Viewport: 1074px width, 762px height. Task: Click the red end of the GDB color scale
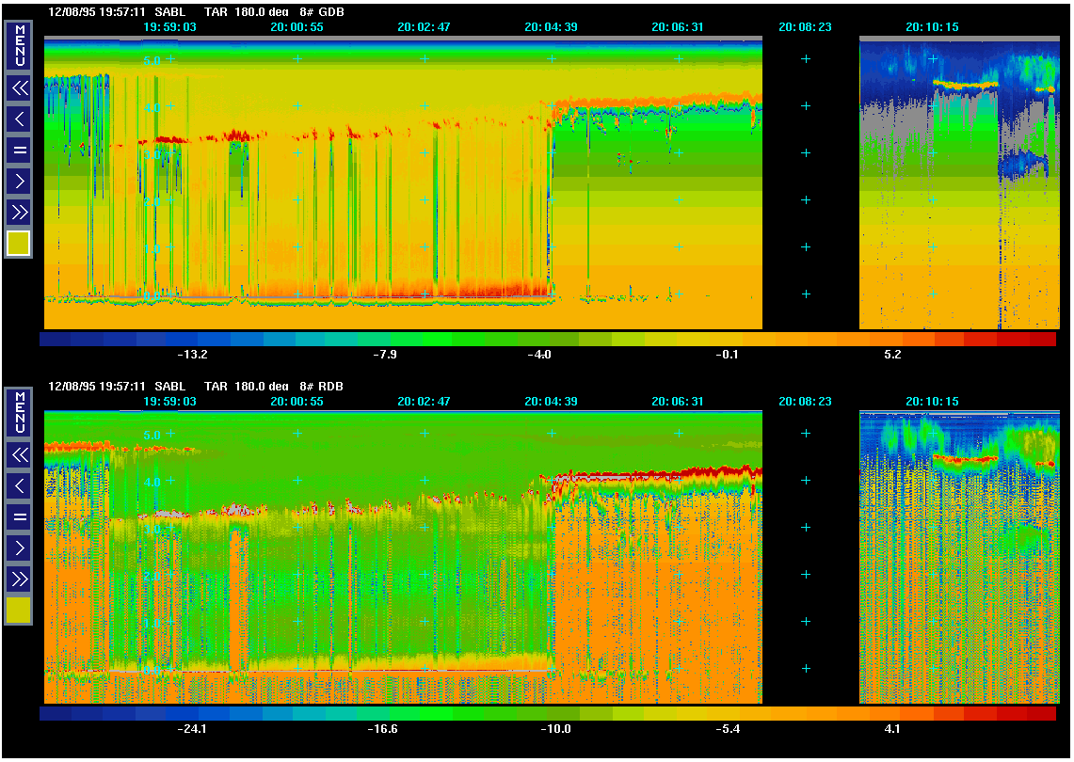pyautogui.click(x=1043, y=340)
